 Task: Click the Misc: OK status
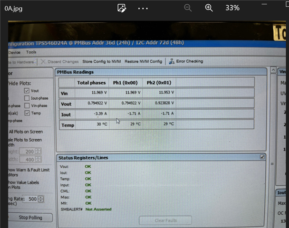click(x=88, y=197)
